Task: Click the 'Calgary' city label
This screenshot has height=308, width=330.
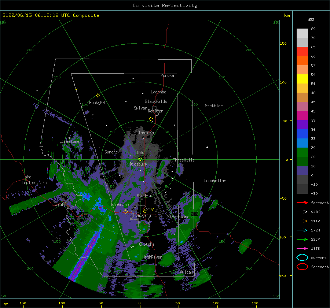Action: tap(143, 215)
